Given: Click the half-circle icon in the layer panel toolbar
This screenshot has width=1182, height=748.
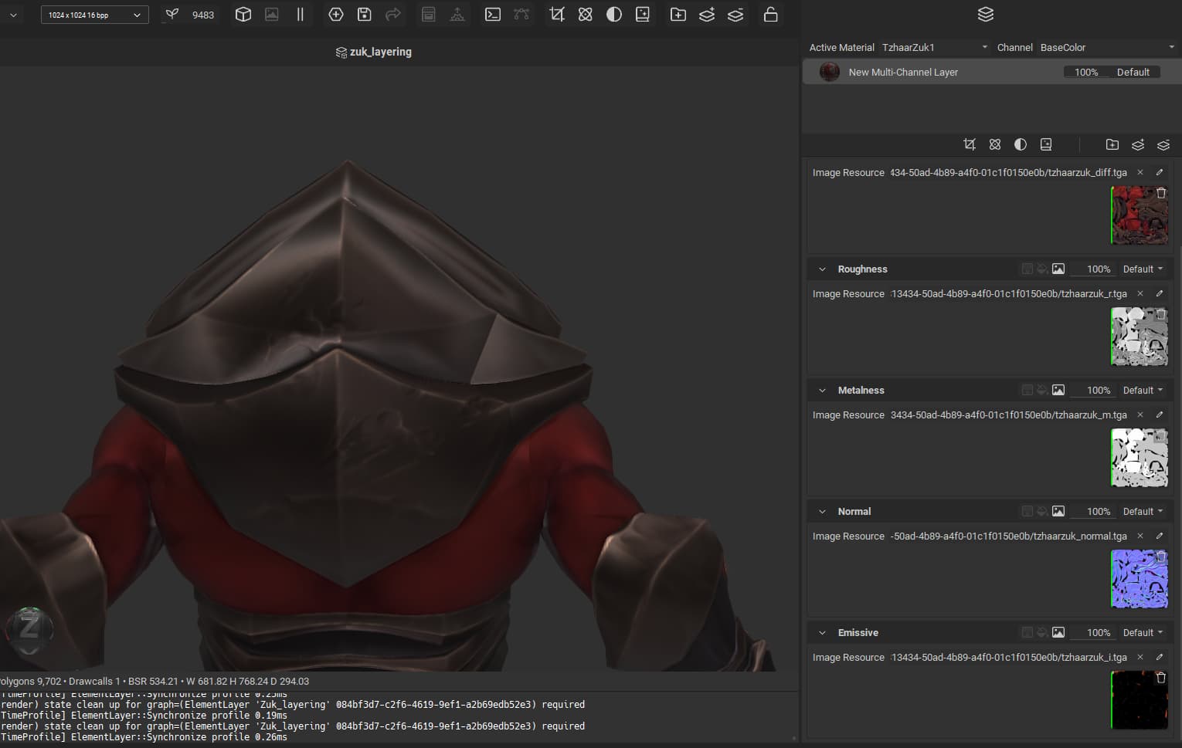Looking at the screenshot, I should [1021, 144].
